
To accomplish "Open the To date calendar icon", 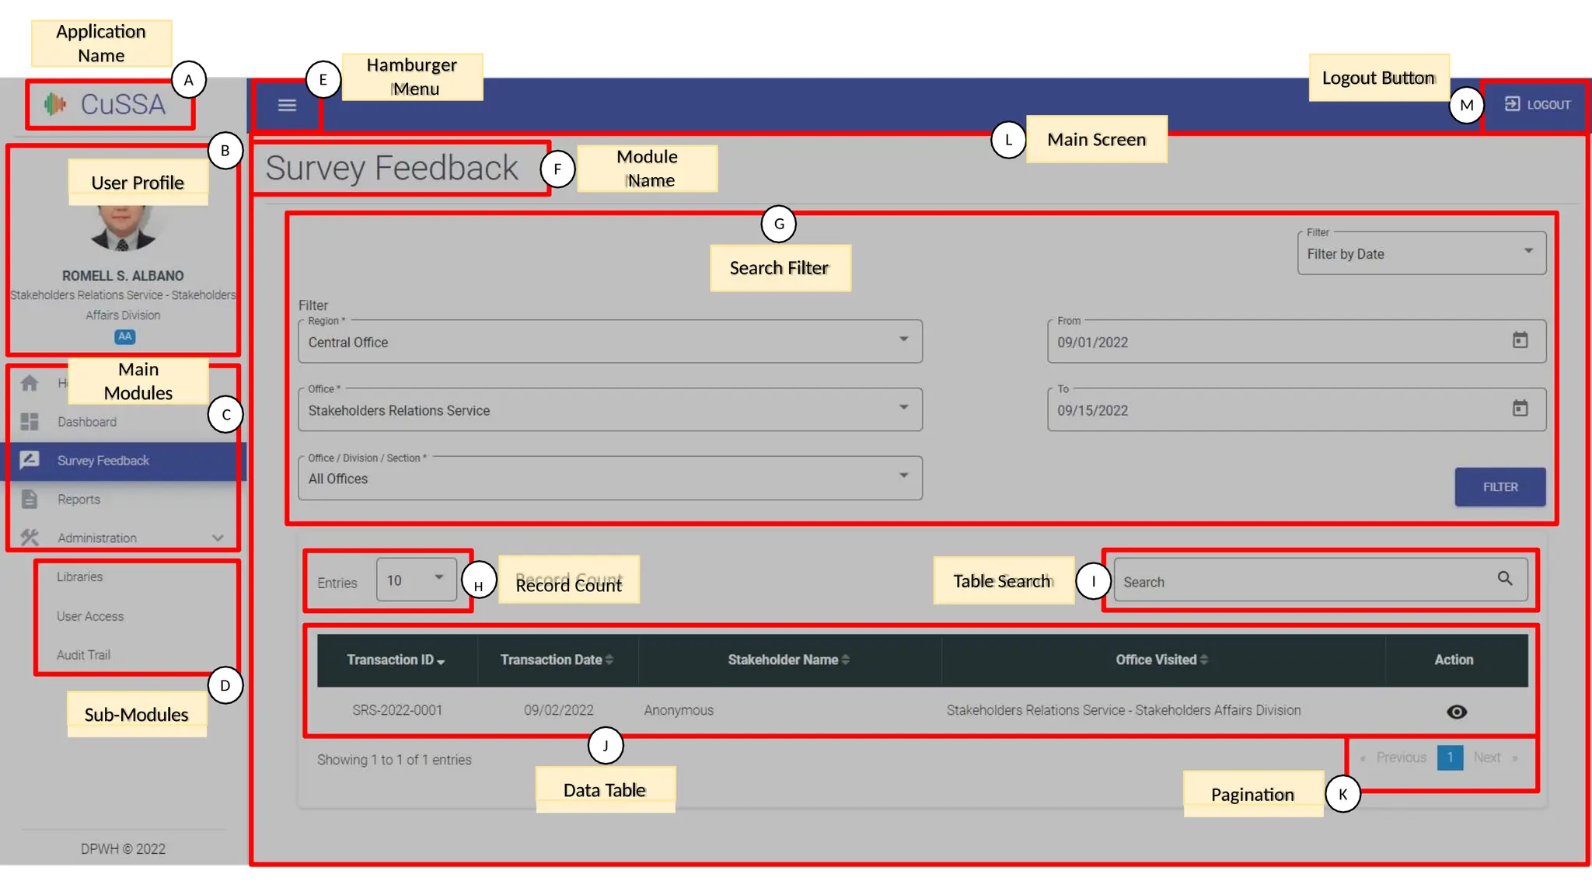I will (x=1520, y=409).
